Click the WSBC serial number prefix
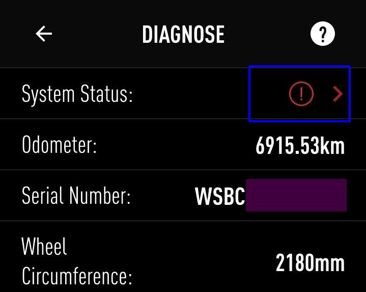Viewport: 366px width, 292px height. pyautogui.click(x=220, y=197)
